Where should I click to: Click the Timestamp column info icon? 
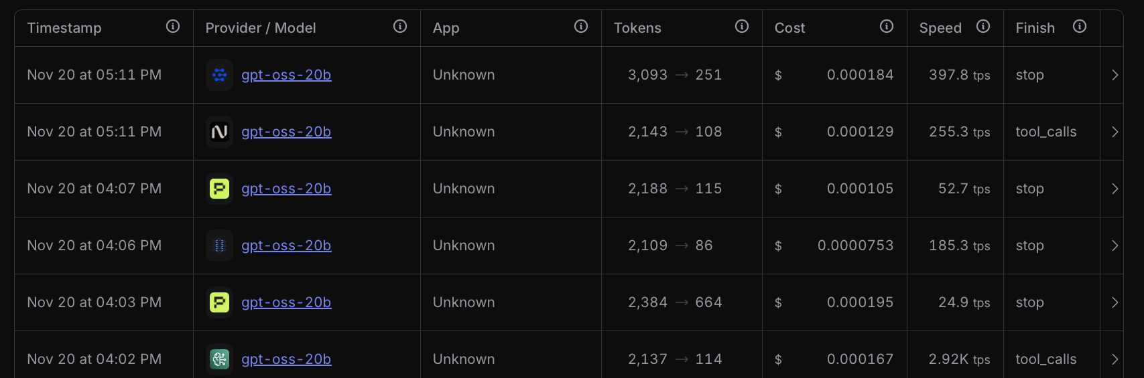point(173,27)
